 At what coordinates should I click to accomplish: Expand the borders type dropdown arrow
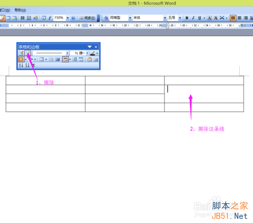pos(26,59)
